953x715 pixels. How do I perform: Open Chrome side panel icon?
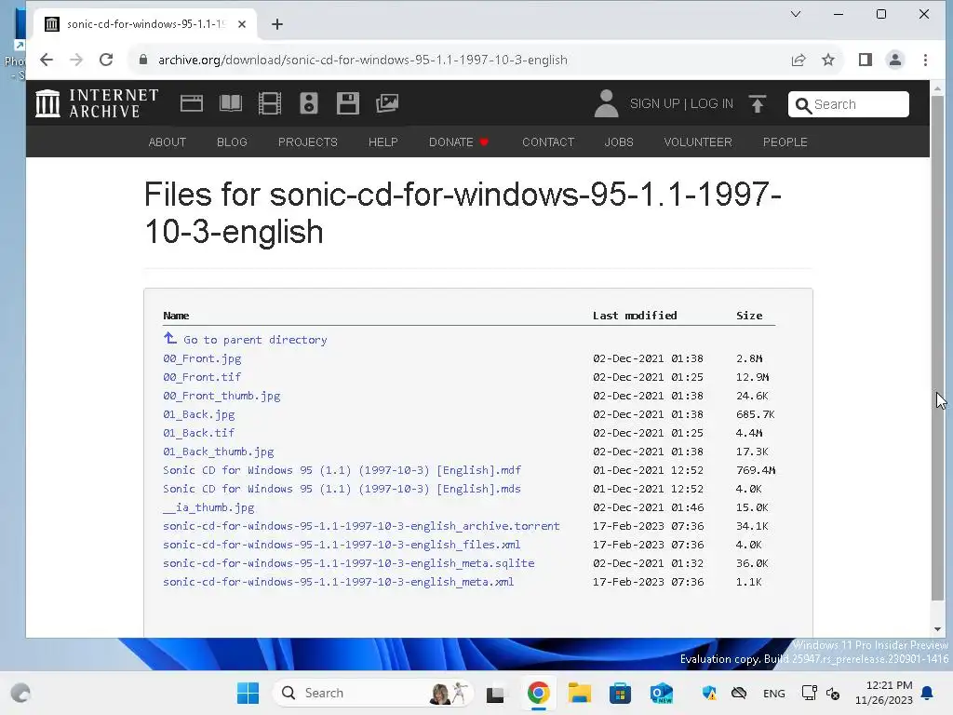click(x=866, y=60)
